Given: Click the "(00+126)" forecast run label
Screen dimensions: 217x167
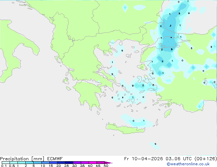Looking at the screenshot, I should pos(206,159).
